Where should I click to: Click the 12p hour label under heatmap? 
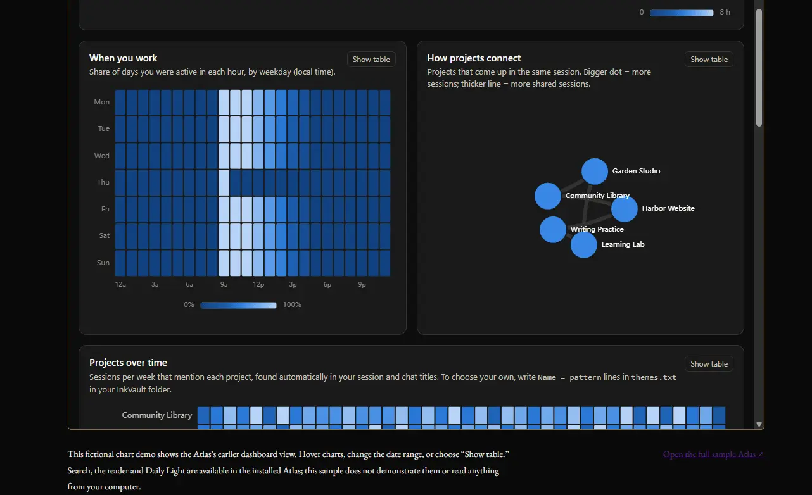[258, 285]
